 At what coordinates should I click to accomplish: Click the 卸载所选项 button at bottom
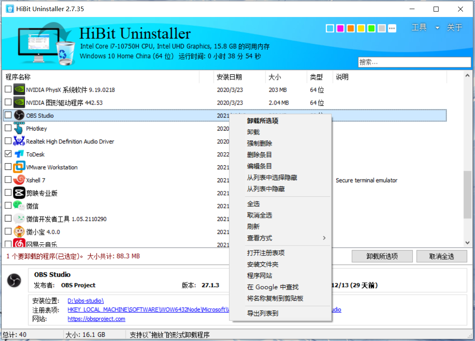tap(382, 256)
